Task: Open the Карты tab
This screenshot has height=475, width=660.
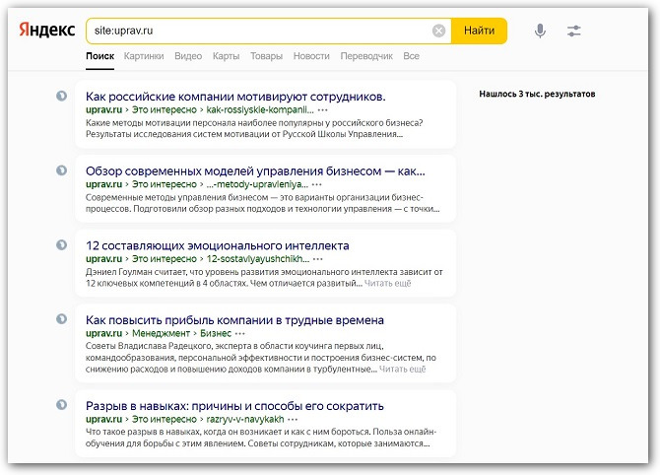Action: pos(226,56)
